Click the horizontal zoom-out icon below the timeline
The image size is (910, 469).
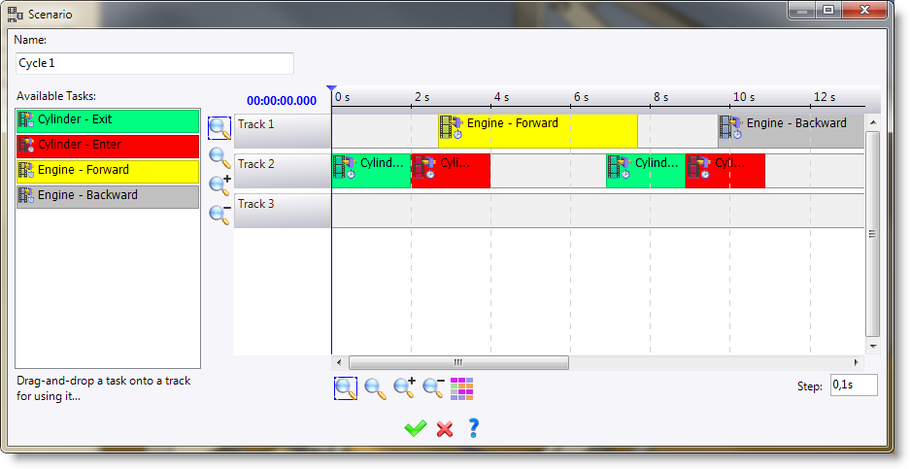click(433, 388)
